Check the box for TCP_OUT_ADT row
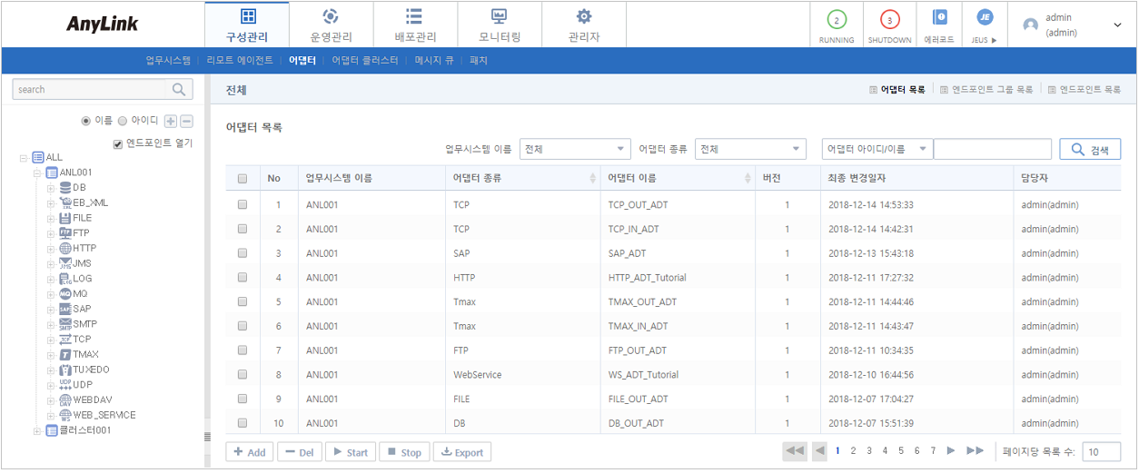This screenshot has width=1139, height=473. coord(243,205)
